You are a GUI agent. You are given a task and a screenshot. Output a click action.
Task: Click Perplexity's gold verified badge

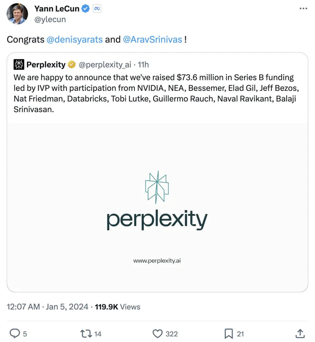[71, 65]
